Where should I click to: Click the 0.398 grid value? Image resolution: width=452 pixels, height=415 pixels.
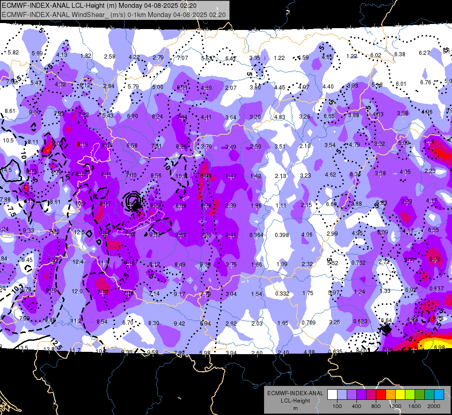282,235
